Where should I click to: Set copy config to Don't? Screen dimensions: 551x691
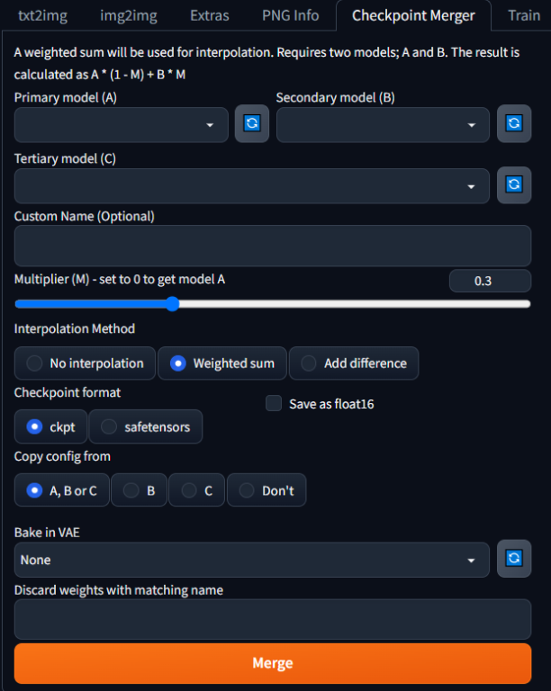[x=266, y=490]
